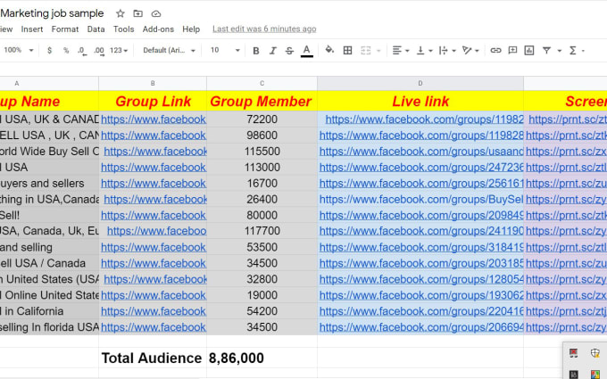Select the cell with value 117700
The width and height of the screenshot is (607, 379).
[x=262, y=231]
